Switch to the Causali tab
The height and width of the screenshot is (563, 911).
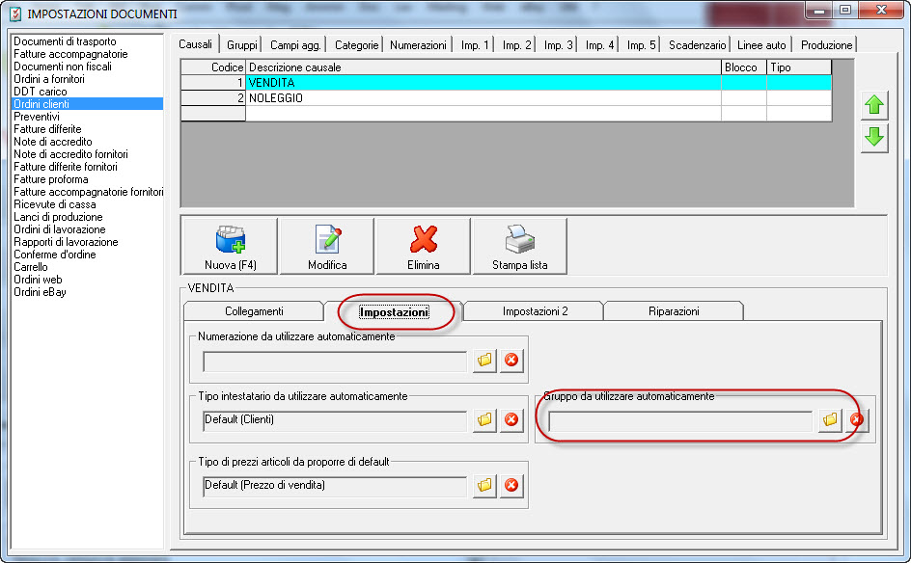195,44
